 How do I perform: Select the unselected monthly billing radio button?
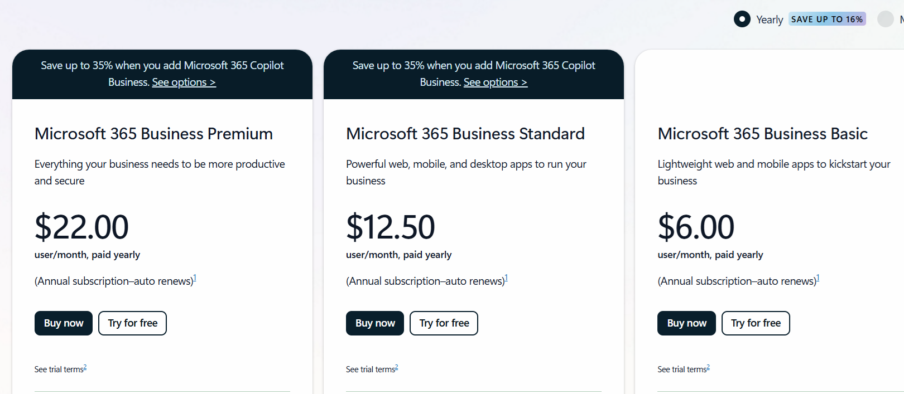tap(885, 20)
